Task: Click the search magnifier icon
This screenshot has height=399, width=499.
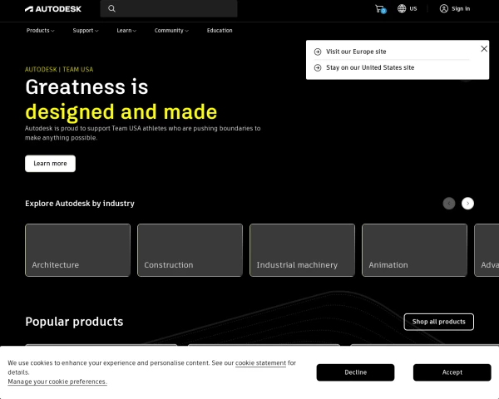Action: [111, 8]
